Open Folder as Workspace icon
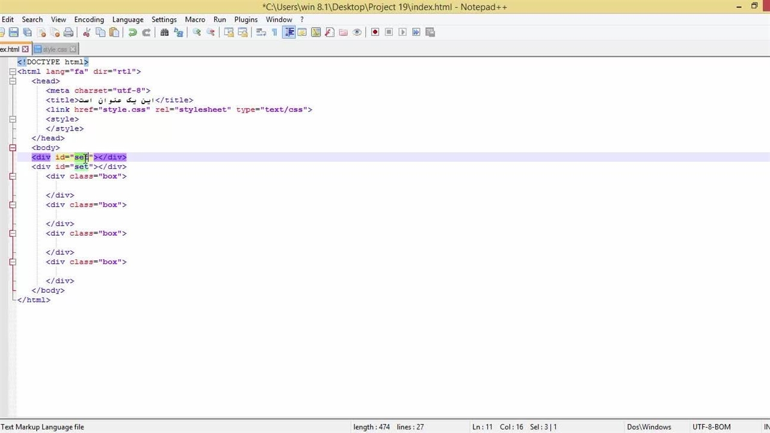This screenshot has width=770, height=433. (x=343, y=32)
